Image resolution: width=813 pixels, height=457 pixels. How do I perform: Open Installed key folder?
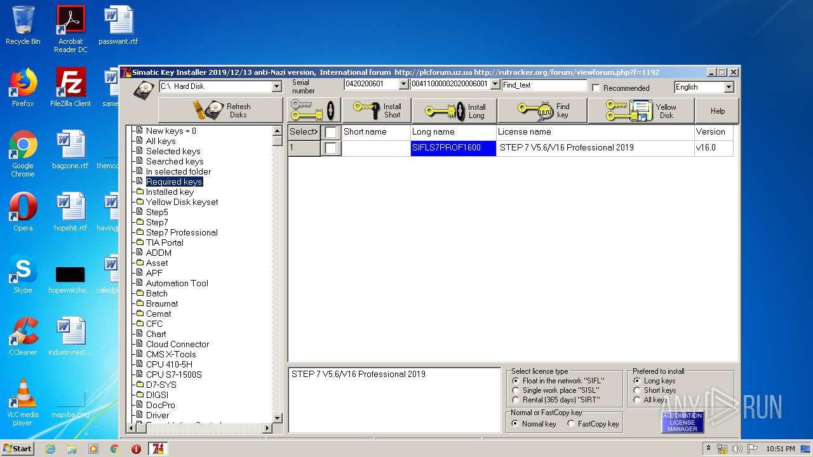point(170,192)
